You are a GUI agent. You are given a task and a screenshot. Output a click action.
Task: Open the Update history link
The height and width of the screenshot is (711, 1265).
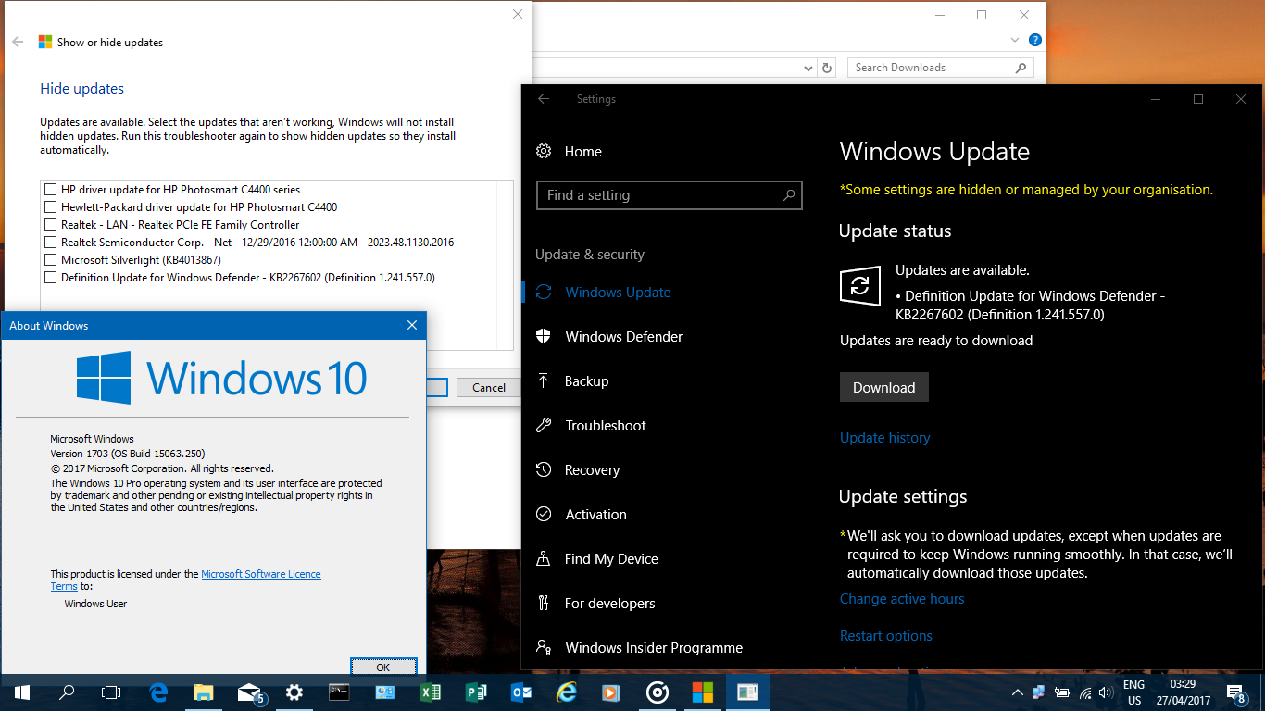point(884,438)
